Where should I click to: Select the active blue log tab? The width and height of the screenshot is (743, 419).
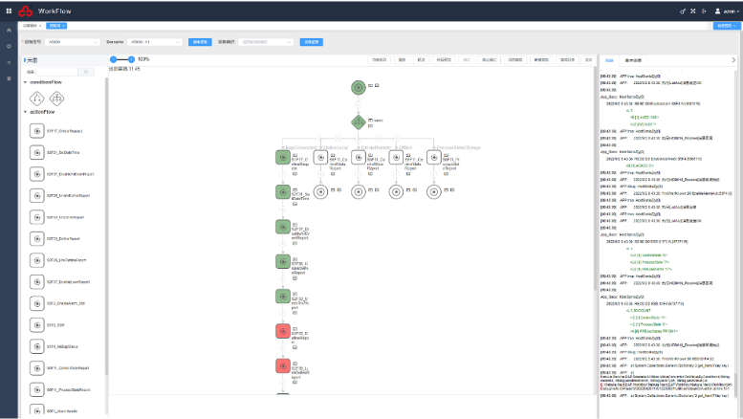pos(609,60)
